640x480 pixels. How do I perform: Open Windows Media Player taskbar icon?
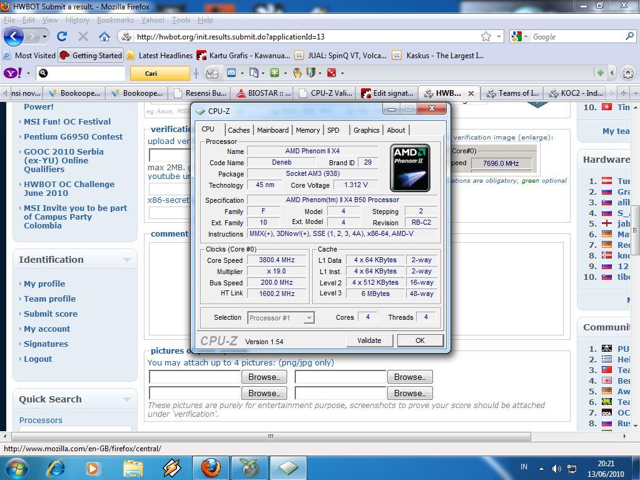coord(93,467)
